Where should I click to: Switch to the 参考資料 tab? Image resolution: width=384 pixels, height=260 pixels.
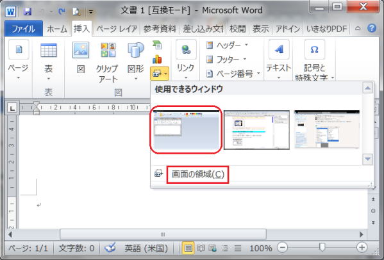(160, 29)
